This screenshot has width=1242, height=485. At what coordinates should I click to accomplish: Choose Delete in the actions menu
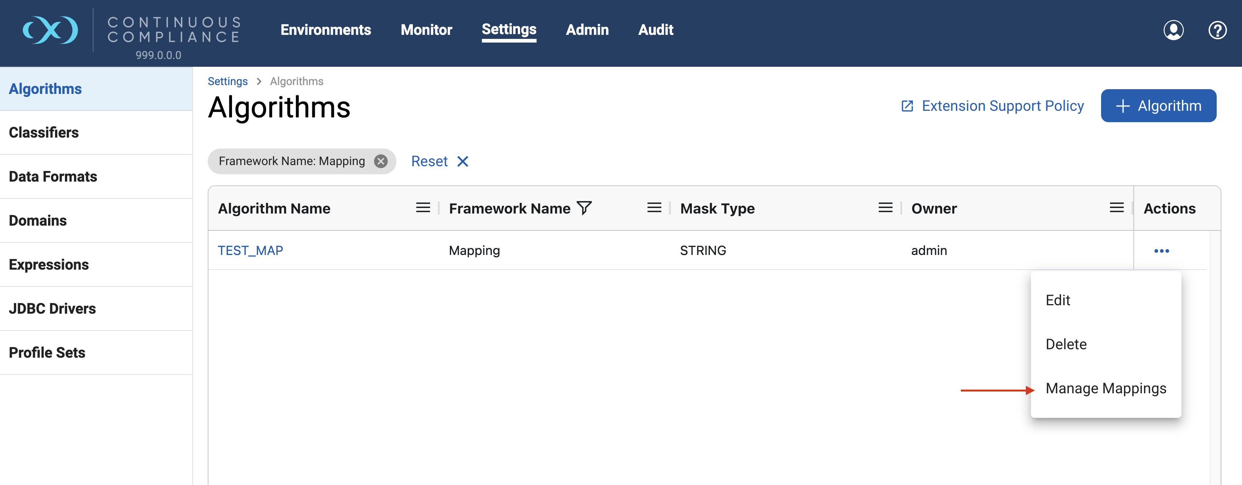[x=1066, y=344]
